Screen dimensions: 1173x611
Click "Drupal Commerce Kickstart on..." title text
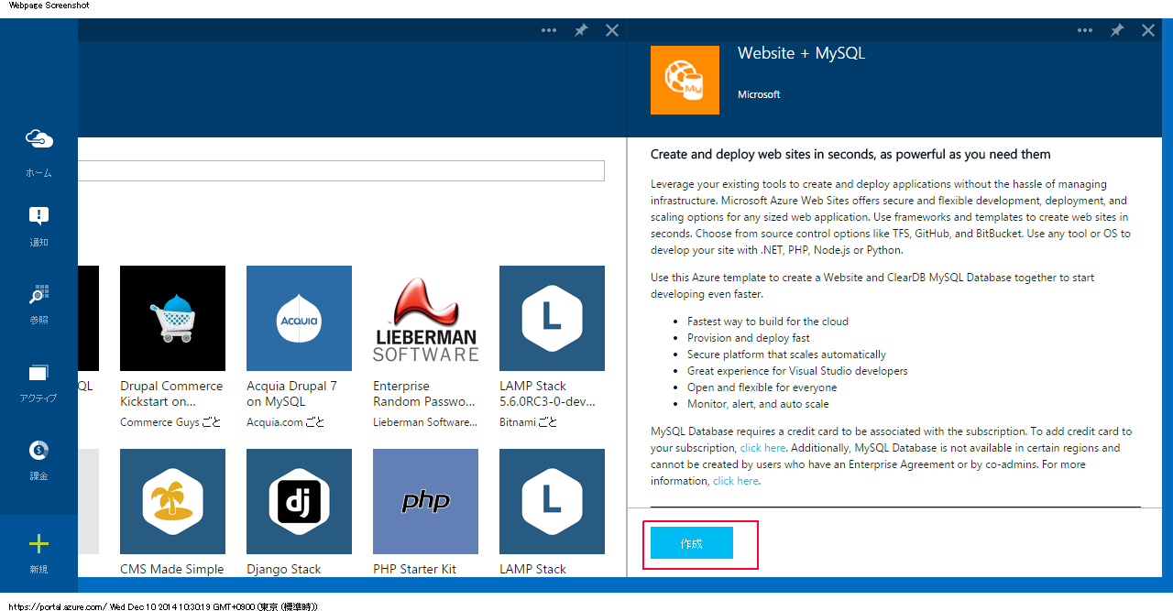[171, 394]
